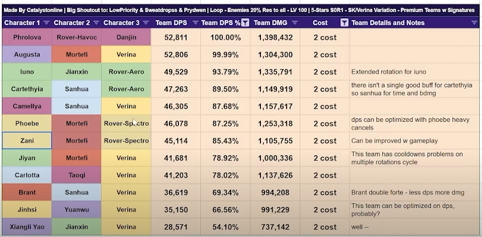Select the Mortefi cell in Augusta's row

(x=76, y=55)
